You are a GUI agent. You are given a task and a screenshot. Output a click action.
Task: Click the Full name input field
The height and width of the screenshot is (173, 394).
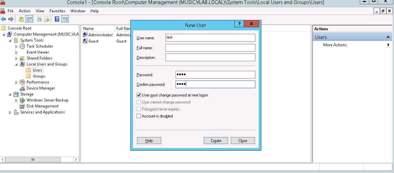coord(210,48)
